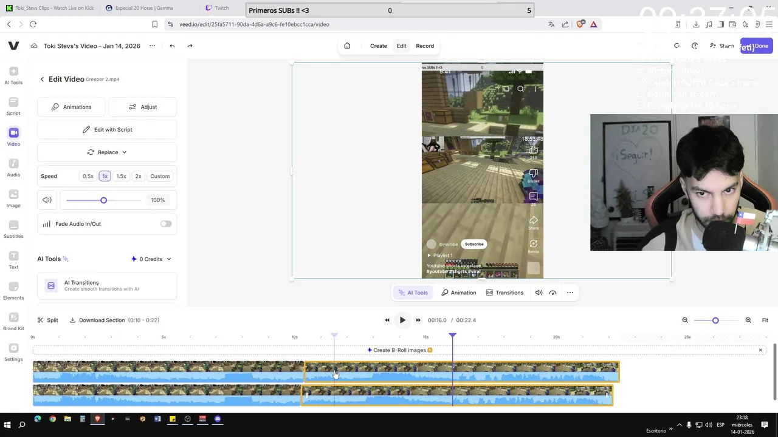Click the Share button
This screenshot has height=437, width=778.
tap(722, 46)
